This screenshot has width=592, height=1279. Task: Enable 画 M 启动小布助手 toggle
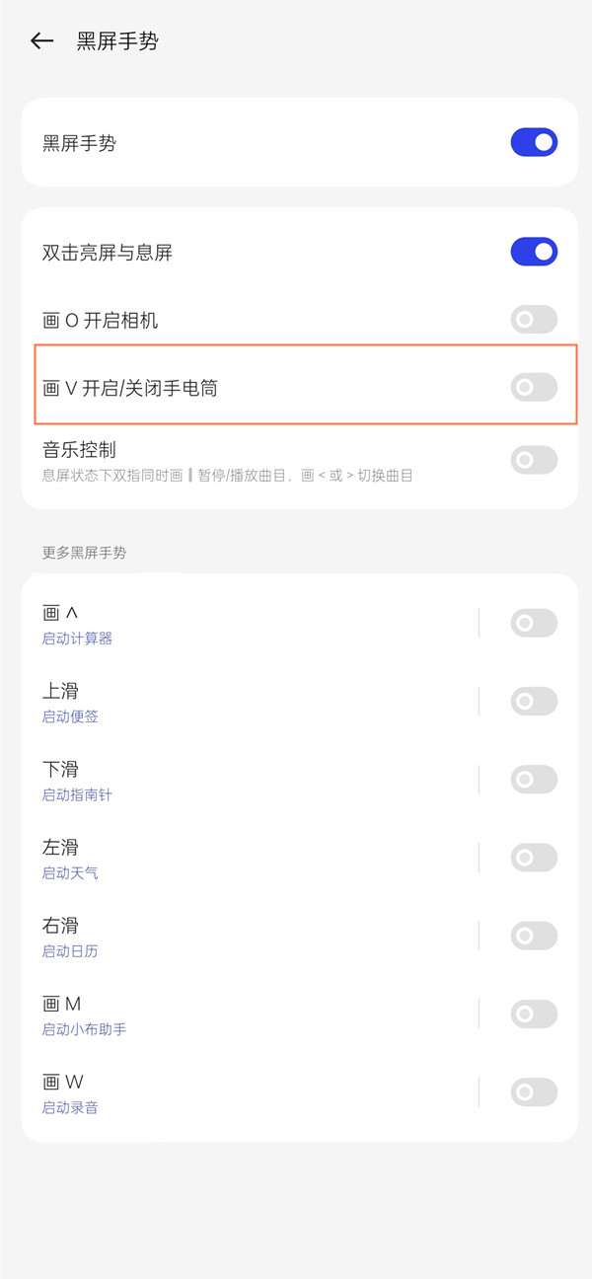pyautogui.click(x=534, y=1014)
